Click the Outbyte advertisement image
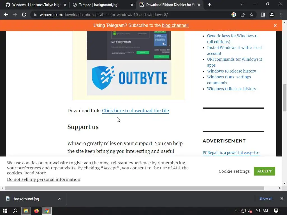The width and height of the screenshot is (287, 215). pyautogui.click(x=129, y=63)
